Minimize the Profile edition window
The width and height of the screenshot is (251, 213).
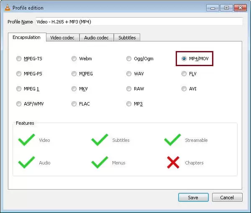click(213, 8)
